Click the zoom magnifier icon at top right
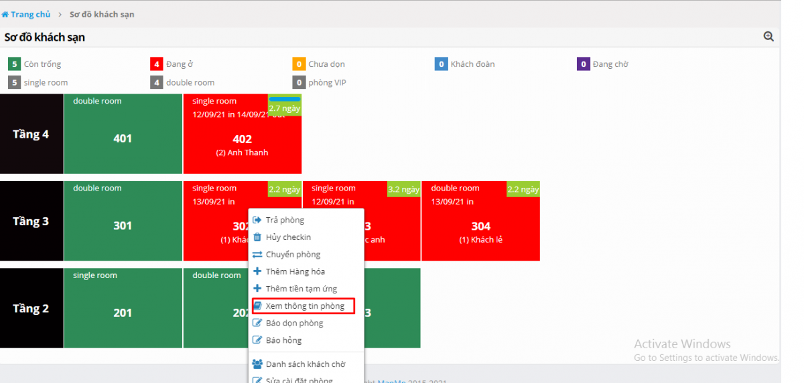804x383 pixels. tap(768, 37)
